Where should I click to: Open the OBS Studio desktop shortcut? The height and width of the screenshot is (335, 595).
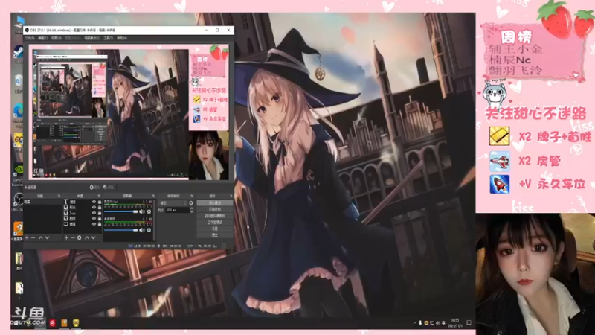[18, 200]
